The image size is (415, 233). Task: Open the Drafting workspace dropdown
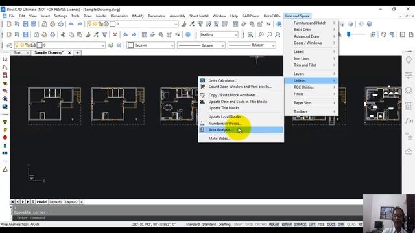click(219, 34)
